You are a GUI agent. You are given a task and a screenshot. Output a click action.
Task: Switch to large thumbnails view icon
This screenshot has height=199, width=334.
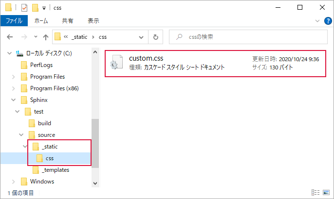pos(326,192)
